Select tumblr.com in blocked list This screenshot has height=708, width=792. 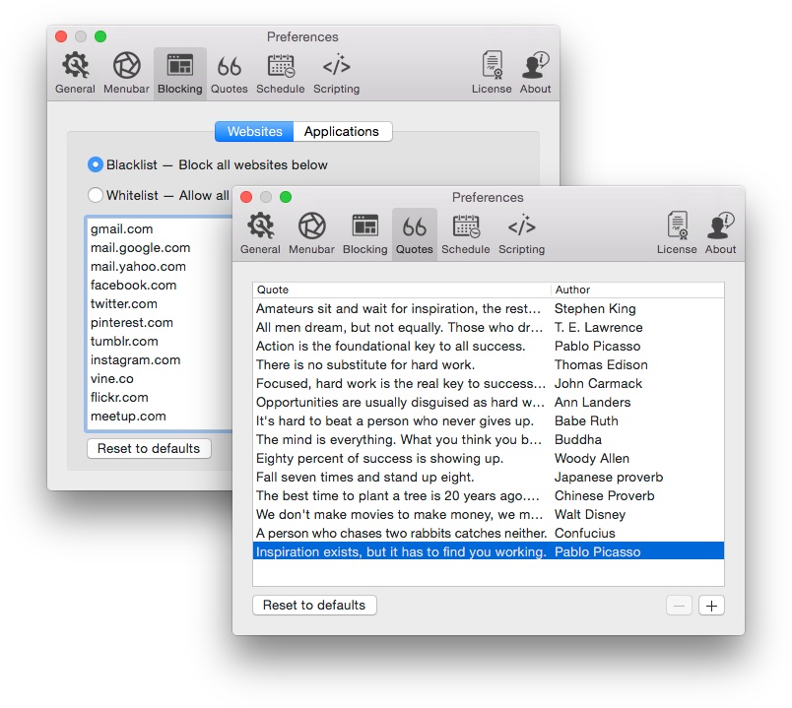click(x=124, y=341)
